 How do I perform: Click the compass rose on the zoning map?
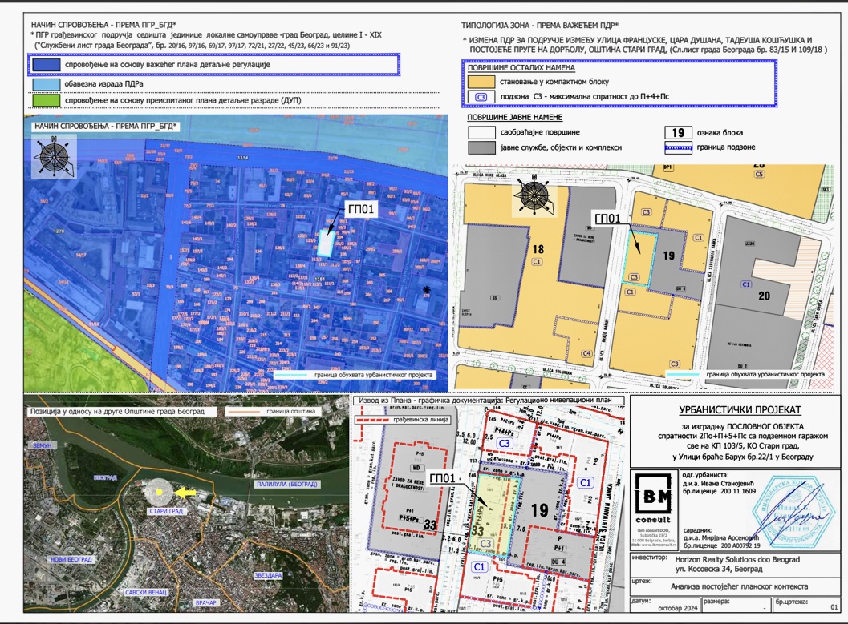click(532, 195)
